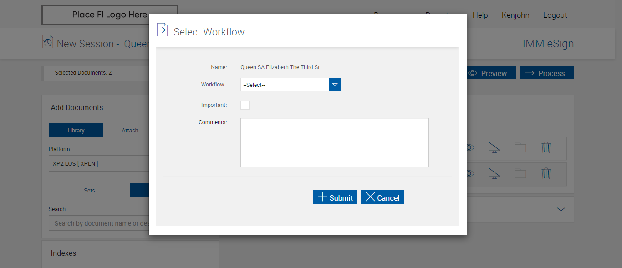The height and width of the screenshot is (268, 622).
Task: Click session history icon beside New Session
Action: 48,42
